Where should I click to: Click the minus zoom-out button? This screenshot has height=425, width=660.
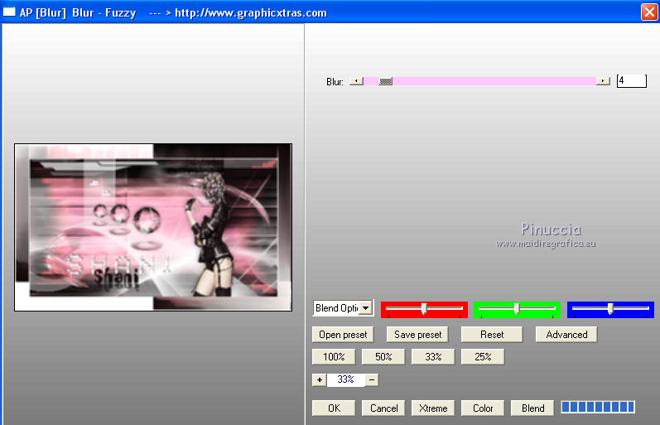(x=372, y=380)
